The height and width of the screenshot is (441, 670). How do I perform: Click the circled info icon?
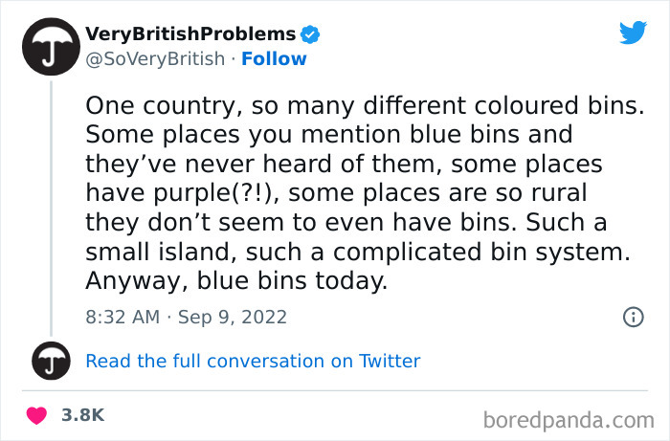[634, 317]
